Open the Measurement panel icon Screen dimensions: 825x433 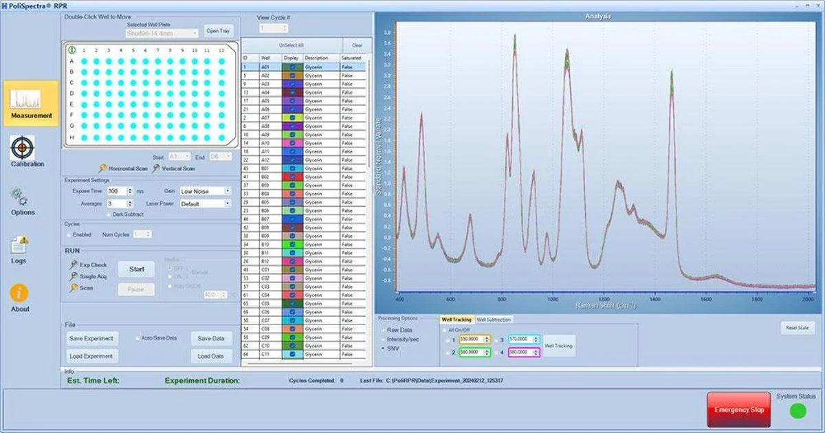(31, 102)
